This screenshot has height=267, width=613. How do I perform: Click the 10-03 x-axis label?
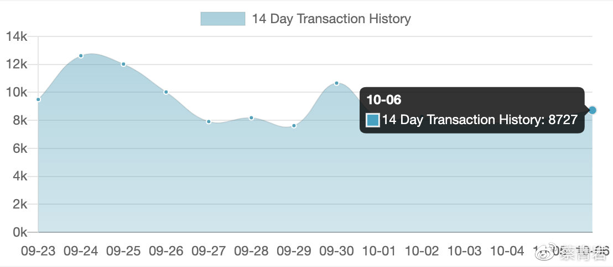(464, 251)
